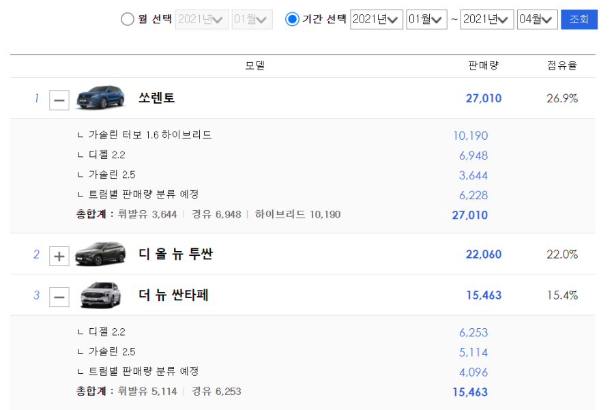Click the rank number 2
The width and height of the screenshot is (614, 410).
coord(36,254)
